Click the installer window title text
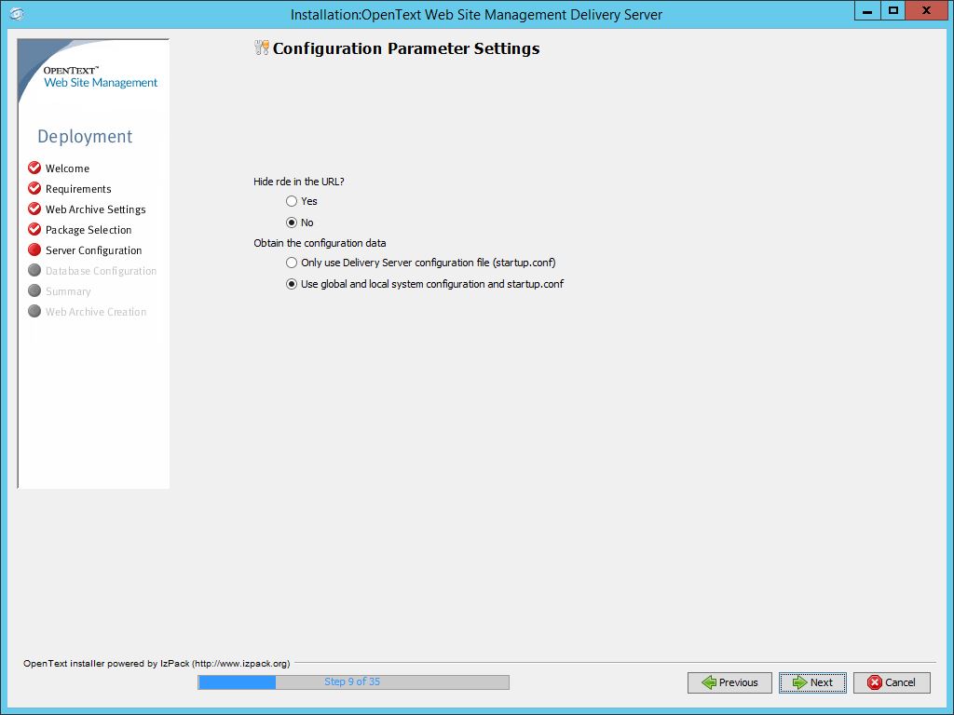Screen dimensions: 954x715 click(476, 15)
